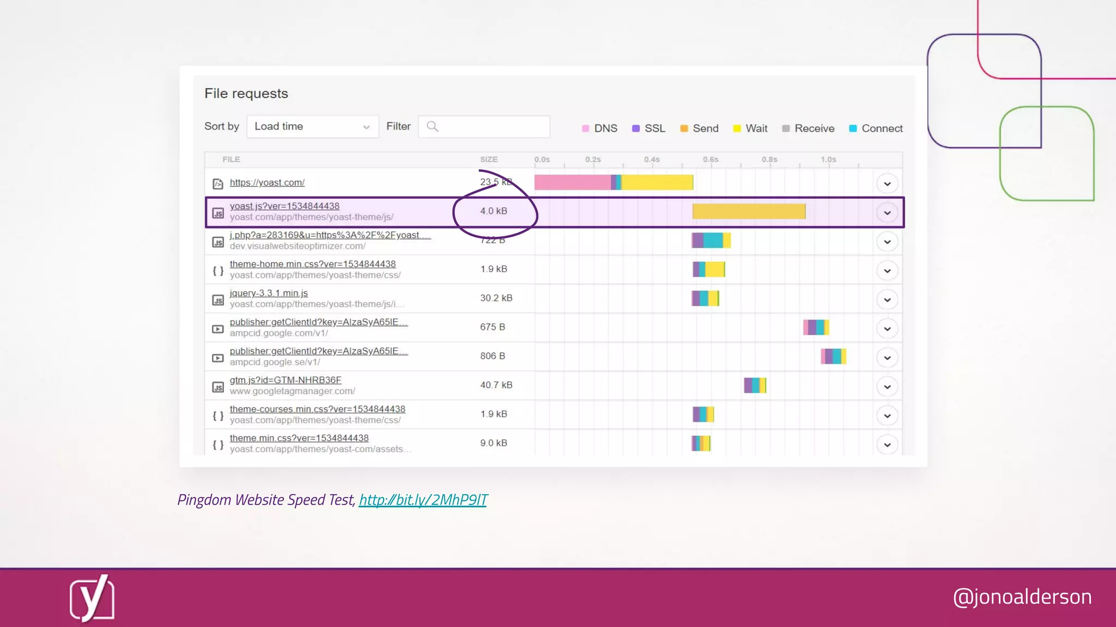Open the bit.ly/2MhP9IT link
1116x627 pixels.
click(423, 500)
